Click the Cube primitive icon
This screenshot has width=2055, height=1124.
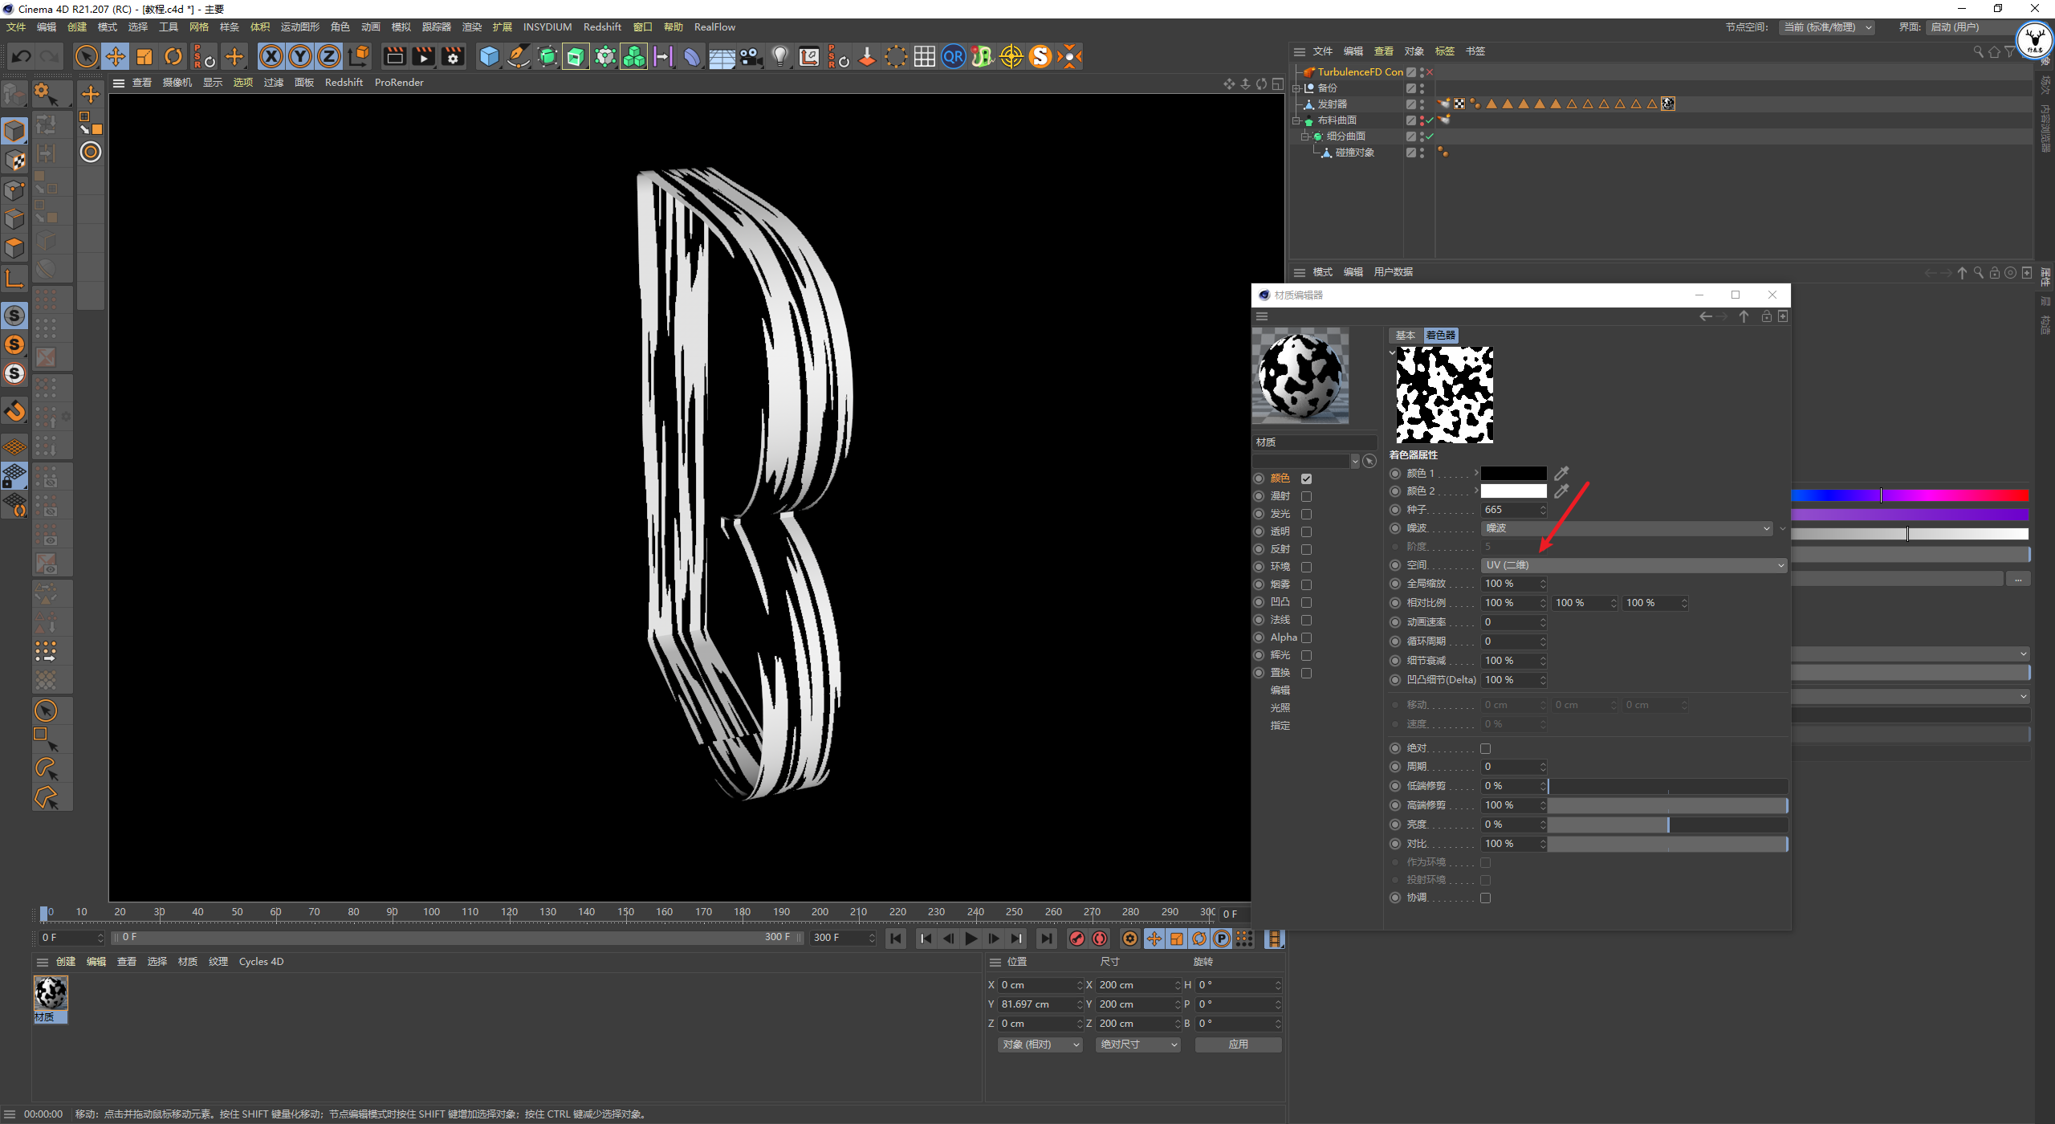pyautogui.click(x=489, y=56)
